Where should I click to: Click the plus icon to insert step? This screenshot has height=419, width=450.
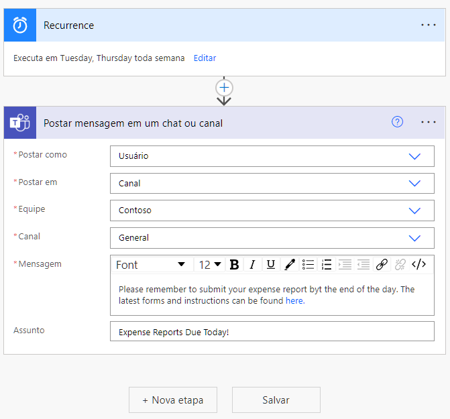pos(224,88)
